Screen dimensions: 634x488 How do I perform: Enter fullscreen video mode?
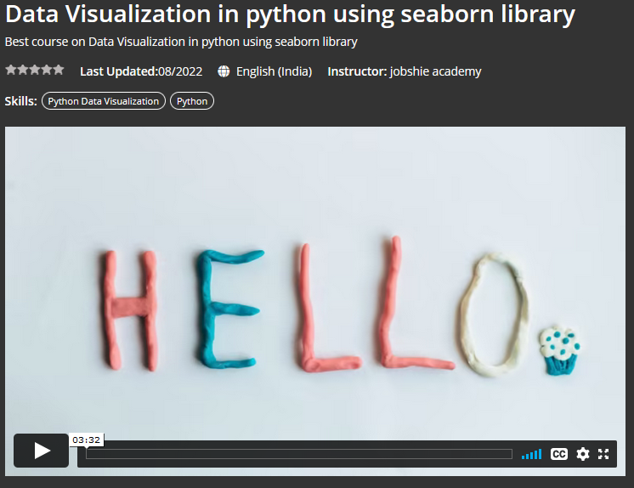click(x=603, y=454)
